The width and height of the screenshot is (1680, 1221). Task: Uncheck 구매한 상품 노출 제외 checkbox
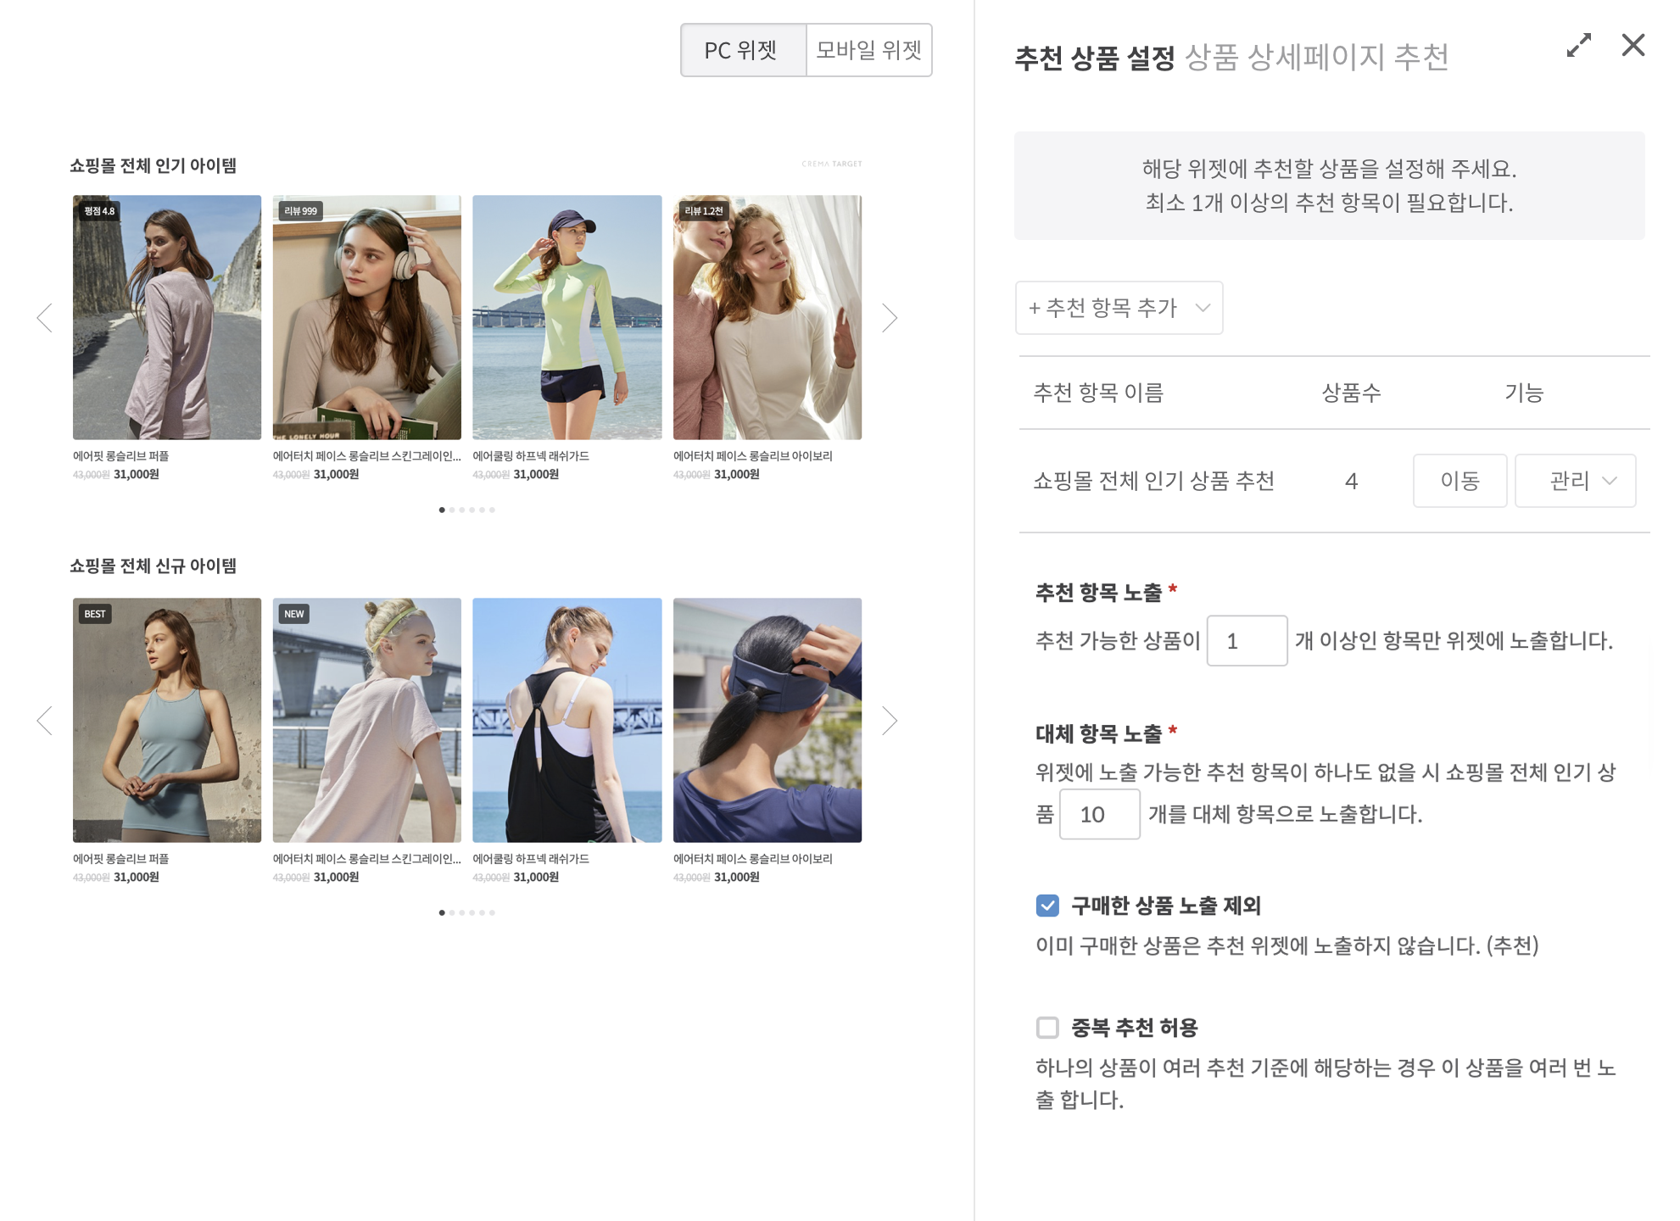pos(1047,906)
